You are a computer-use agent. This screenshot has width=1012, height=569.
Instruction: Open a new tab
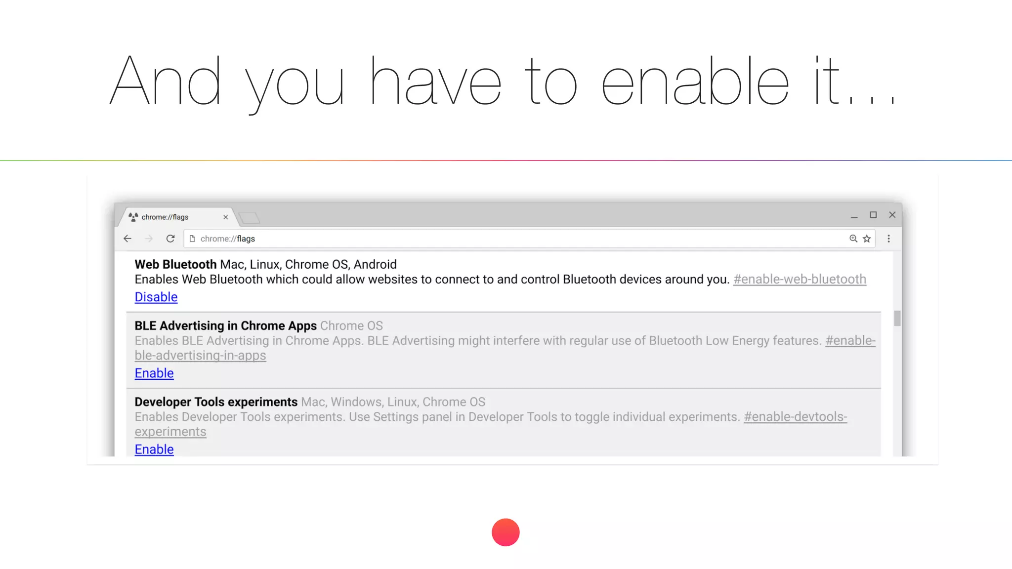249,217
